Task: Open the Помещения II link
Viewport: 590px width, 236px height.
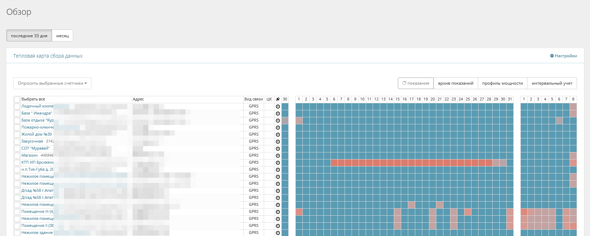Action: tap(37, 225)
